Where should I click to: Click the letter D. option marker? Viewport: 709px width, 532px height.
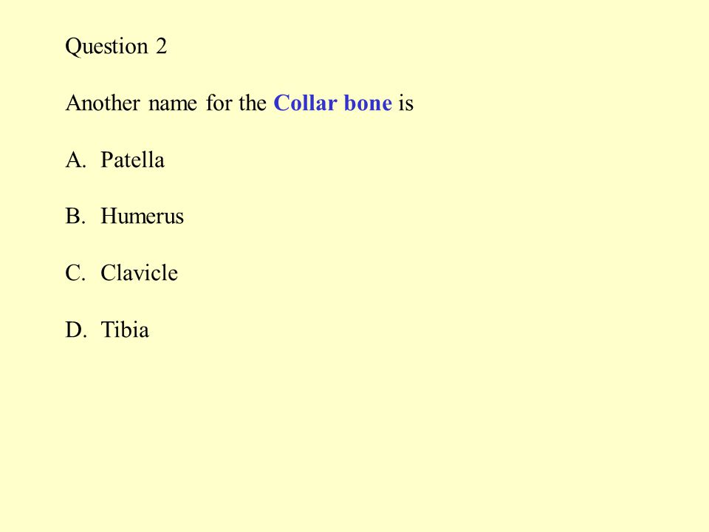(x=76, y=330)
